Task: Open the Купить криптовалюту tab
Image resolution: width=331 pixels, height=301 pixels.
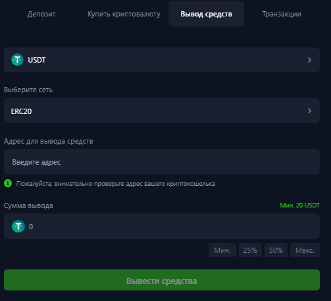Action: [124, 14]
